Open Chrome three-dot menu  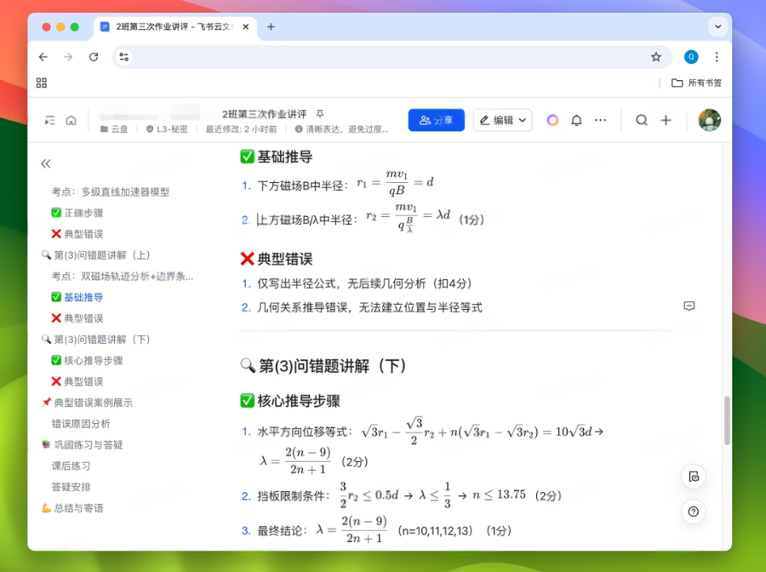717,57
